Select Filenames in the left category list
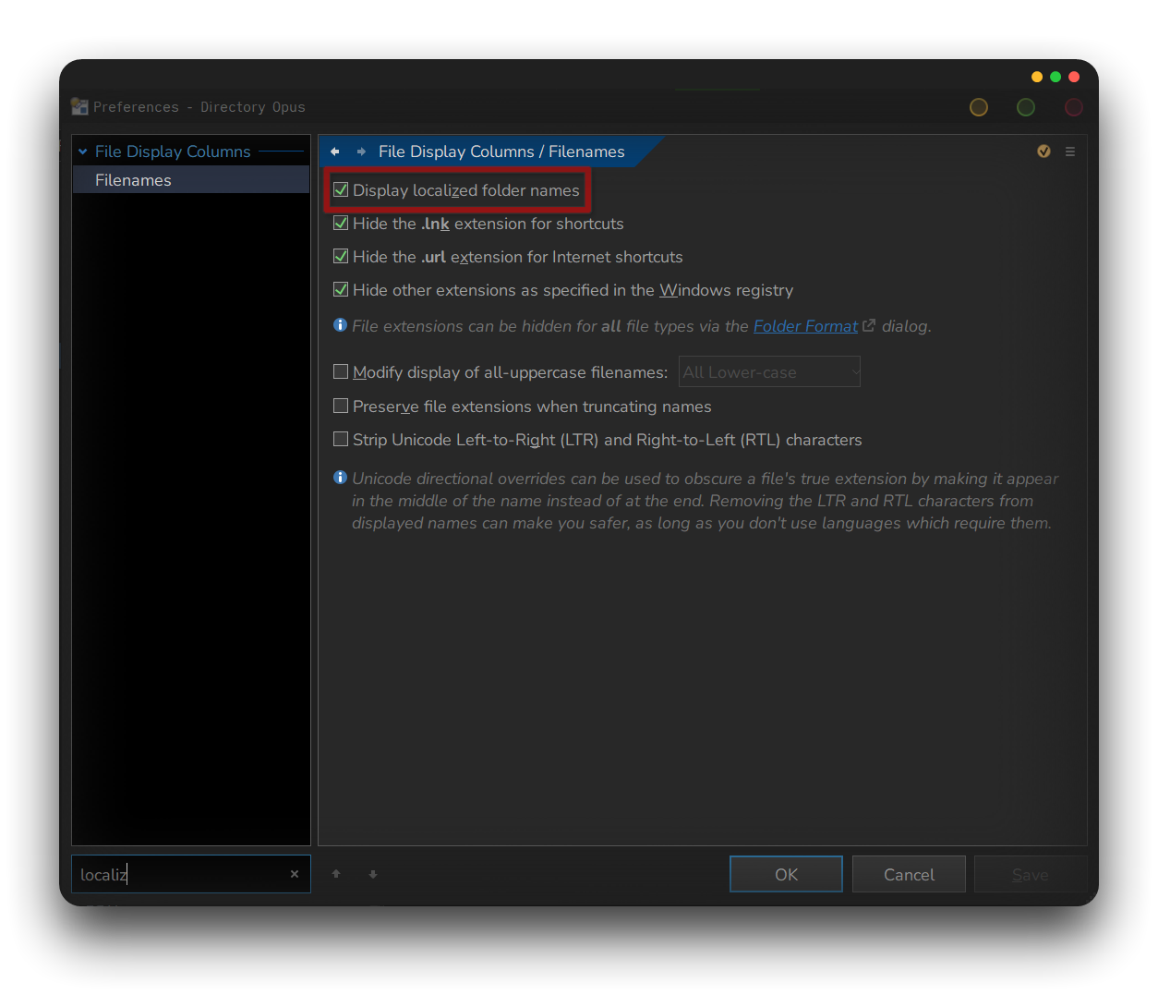 pyautogui.click(x=134, y=180)
